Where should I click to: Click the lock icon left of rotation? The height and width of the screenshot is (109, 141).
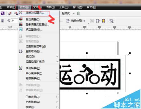click(x=3, y=21)
